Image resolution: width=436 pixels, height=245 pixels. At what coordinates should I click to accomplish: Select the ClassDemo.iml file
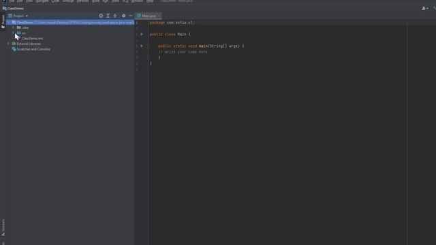click(32, 38)
